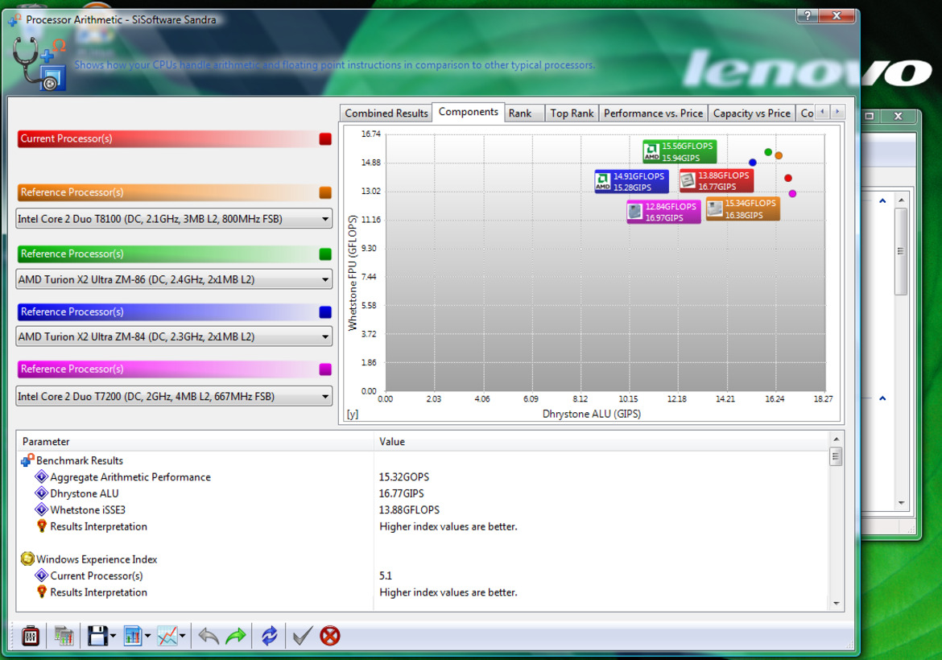Viewport: 942px width, 660px height.
Task: Click the red 13.88GFLOPS chart label
Action: (x=716, y=181)
